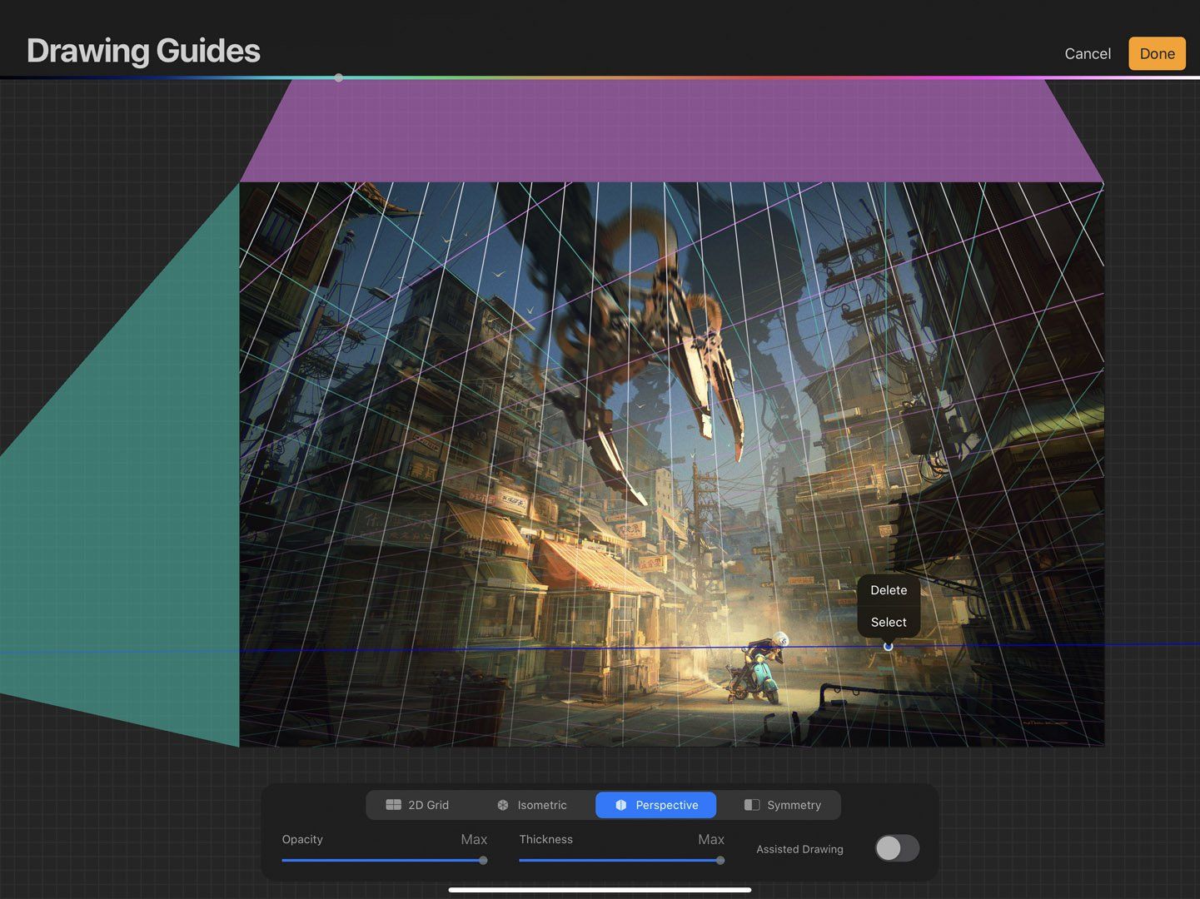
Task: Switch to the Symmetry tab
Action: tap(783, 805)
